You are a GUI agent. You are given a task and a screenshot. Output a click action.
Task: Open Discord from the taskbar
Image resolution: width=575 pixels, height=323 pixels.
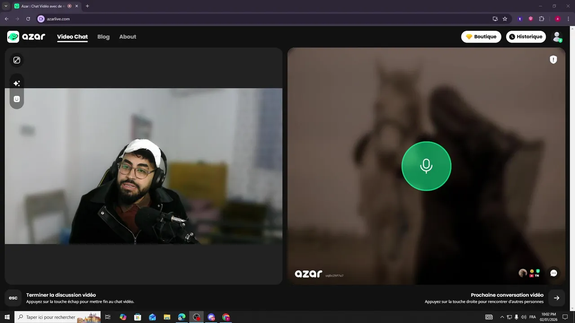(211, 317)
